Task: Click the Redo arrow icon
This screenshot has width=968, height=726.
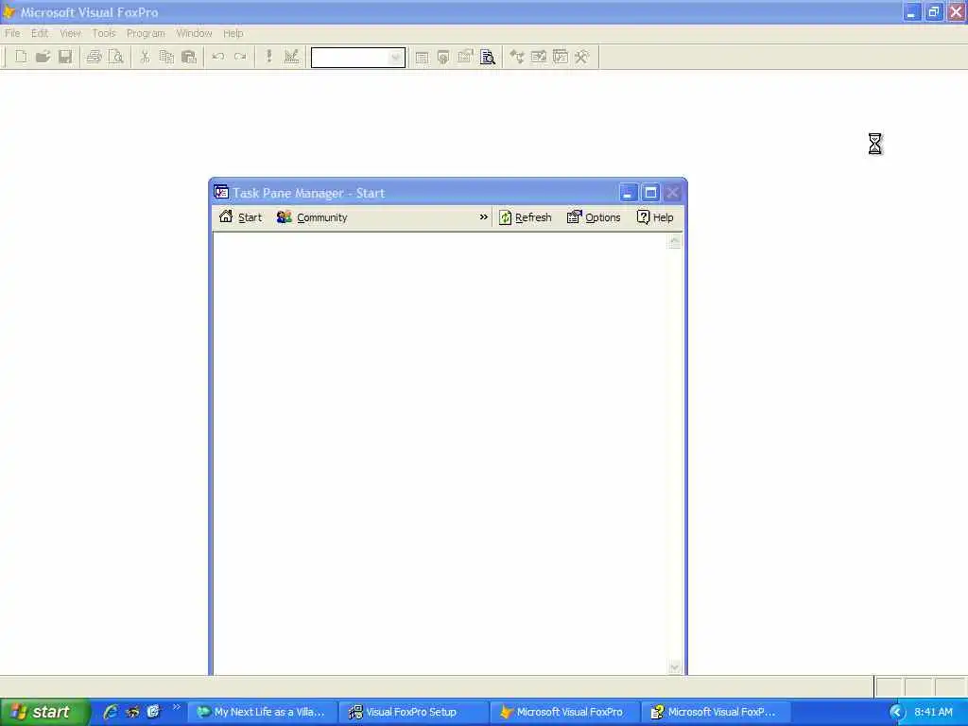Action: pyautogui.click(x=240, y=58)
